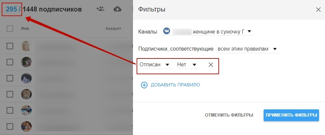The width and height of the screenshot is (325, 135).
Task: Toggle the select-all checkbox next to Имя
Action: click(x=10, y=29)
